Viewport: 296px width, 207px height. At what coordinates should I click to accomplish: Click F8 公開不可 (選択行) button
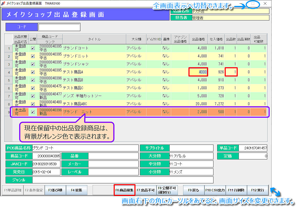pos(167,190)
